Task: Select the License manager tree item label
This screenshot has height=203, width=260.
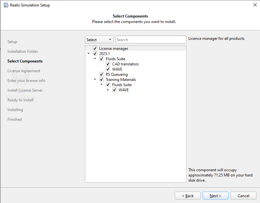Action: pos(113,49)
